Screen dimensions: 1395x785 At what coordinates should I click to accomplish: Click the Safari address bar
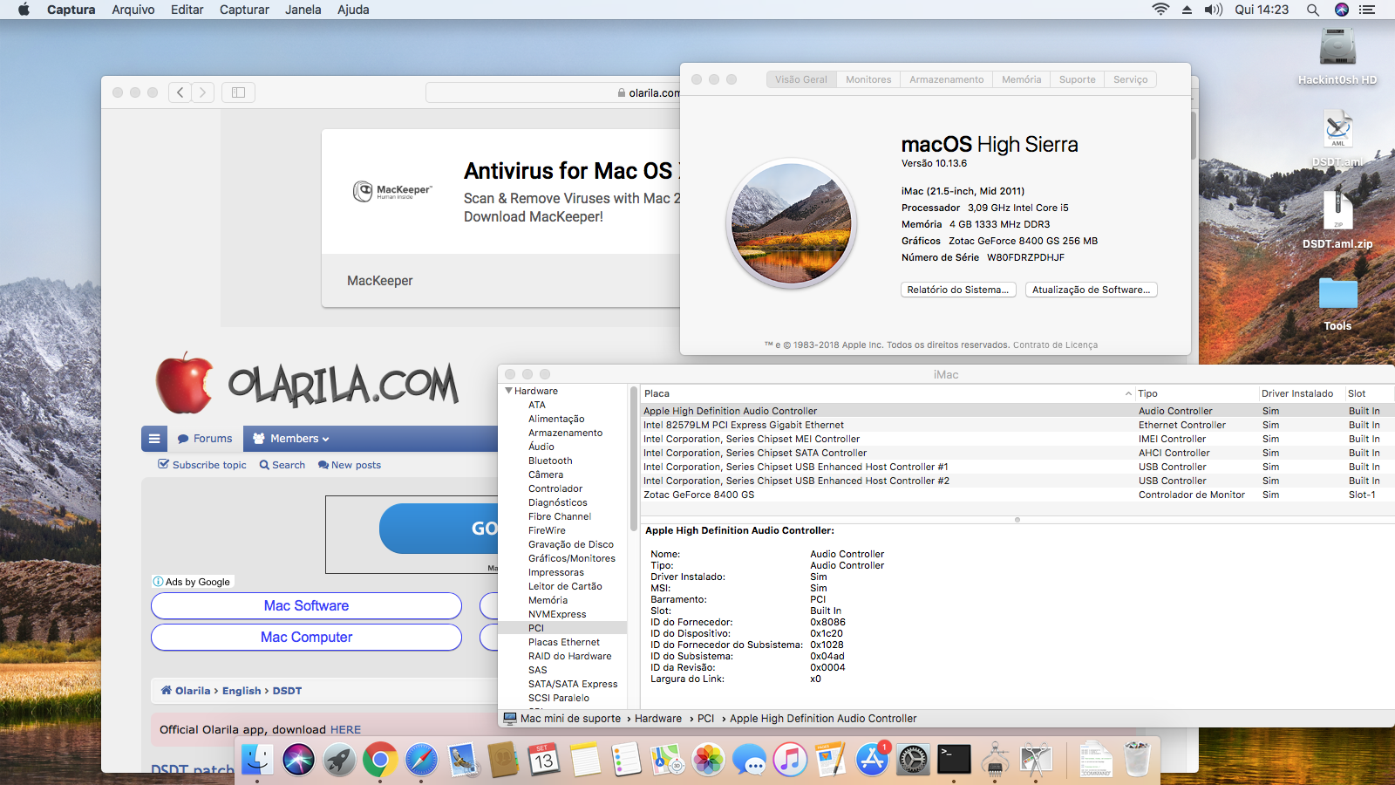pyautogui.click(x=553, y=92)
